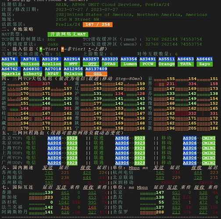Viewport: 221px width, 219px height.
Task: Click CMIN2 badge in 广州 UDP row
Action: 209,163
